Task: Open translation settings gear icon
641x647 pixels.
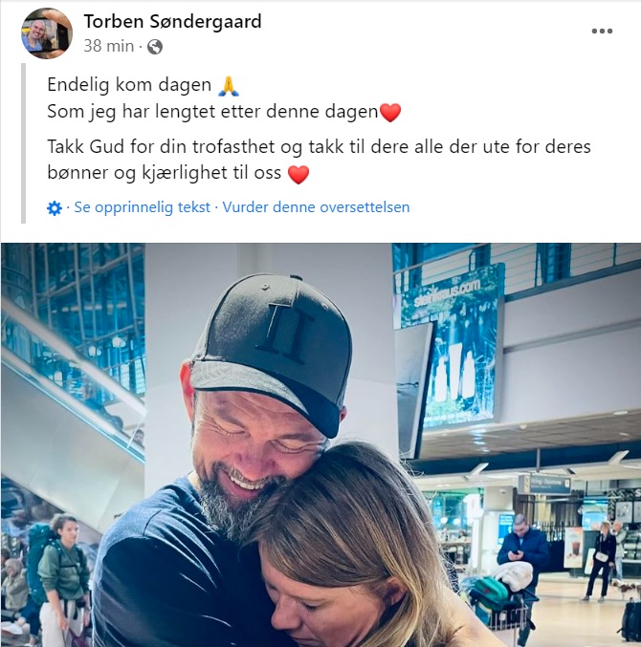Action: pyautogui.click(x=55, y=208)
